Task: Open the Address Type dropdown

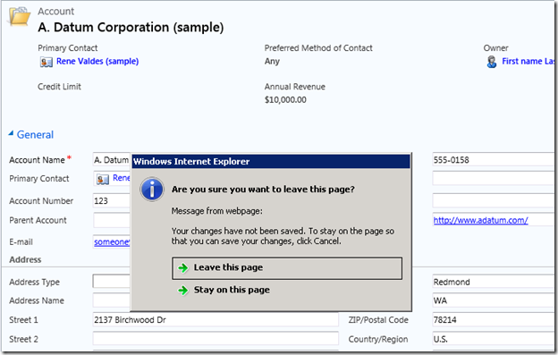Action: coord(112,281)
